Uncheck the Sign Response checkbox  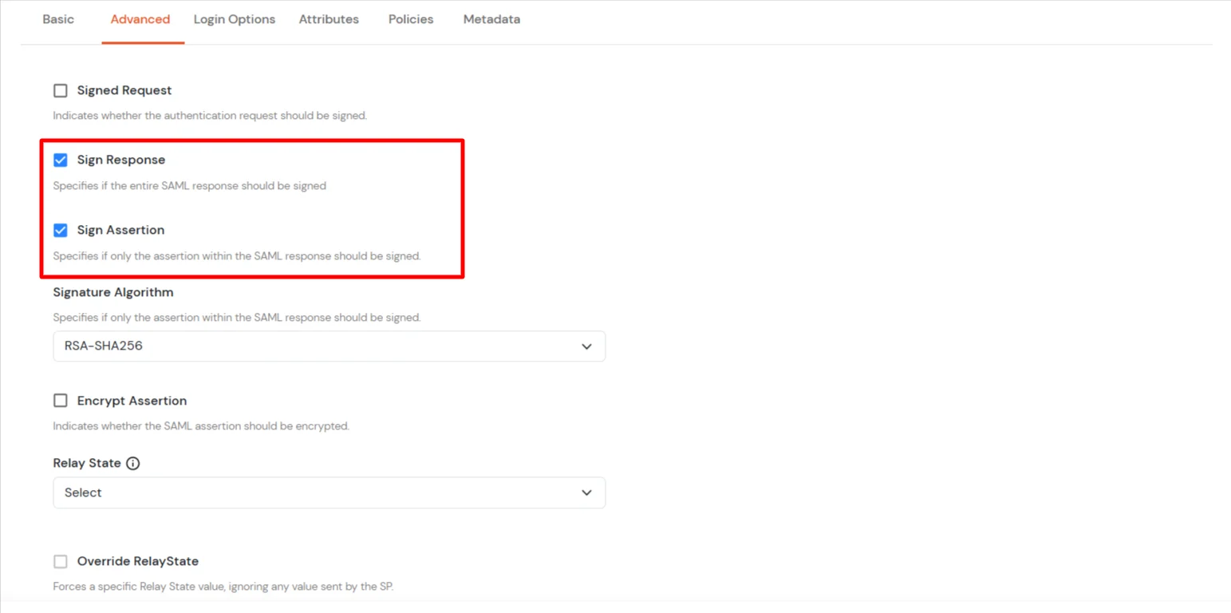[x=60, y=160]
